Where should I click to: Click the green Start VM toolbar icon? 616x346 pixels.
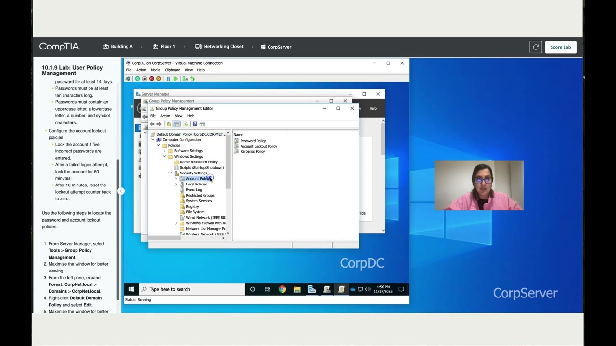tap(137, 79)
